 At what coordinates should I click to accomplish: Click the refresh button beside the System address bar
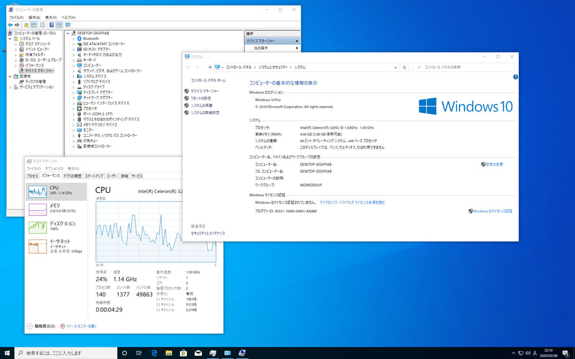pos(404,67)
